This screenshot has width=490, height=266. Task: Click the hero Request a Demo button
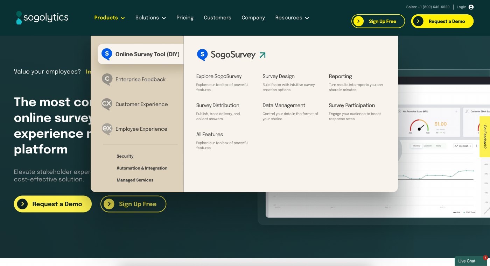tap(53, 204)
